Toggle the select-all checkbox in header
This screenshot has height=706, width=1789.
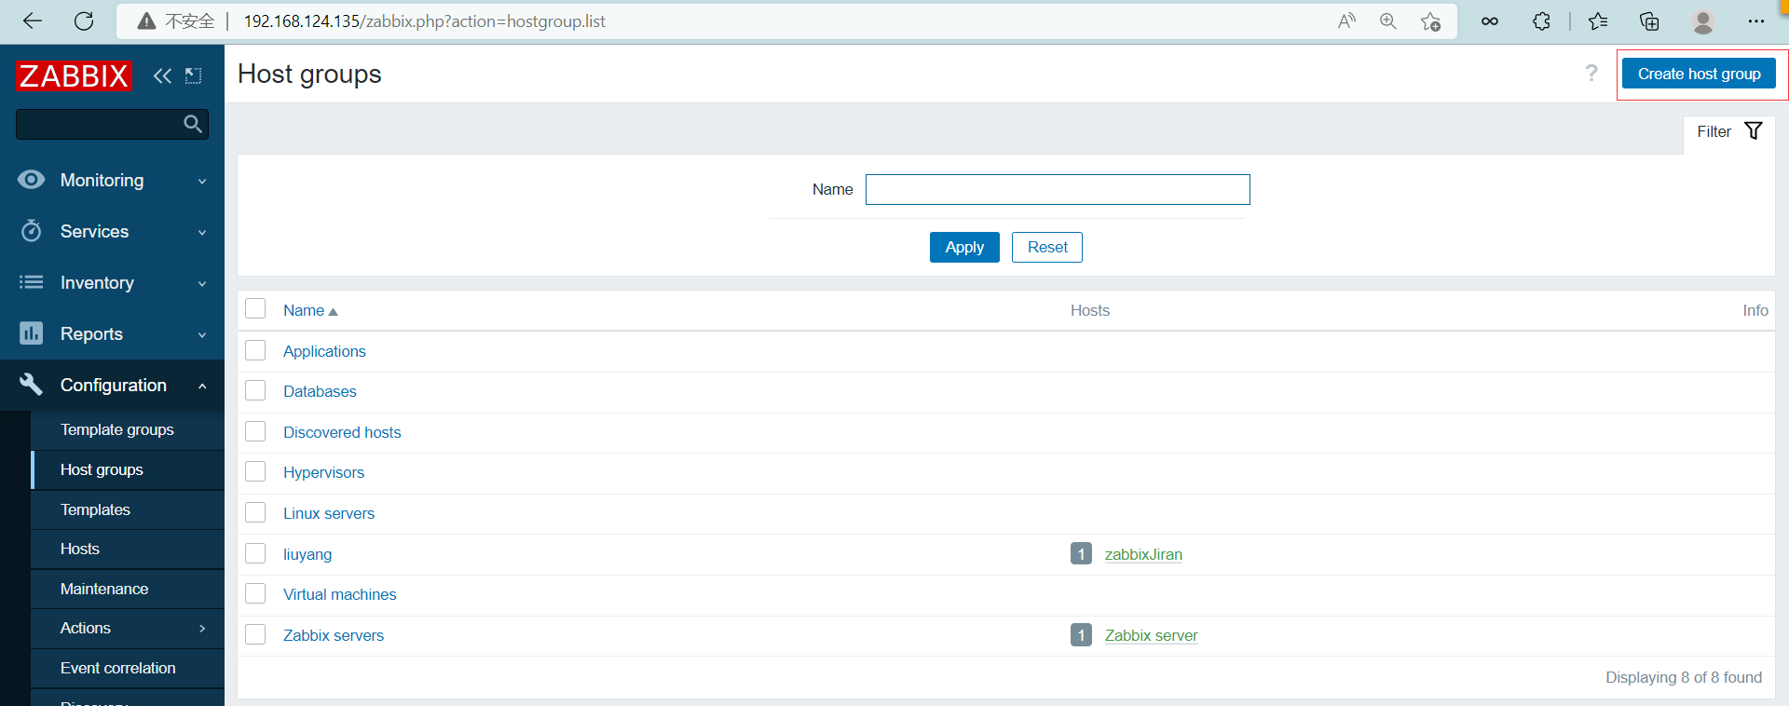point(255,309)
